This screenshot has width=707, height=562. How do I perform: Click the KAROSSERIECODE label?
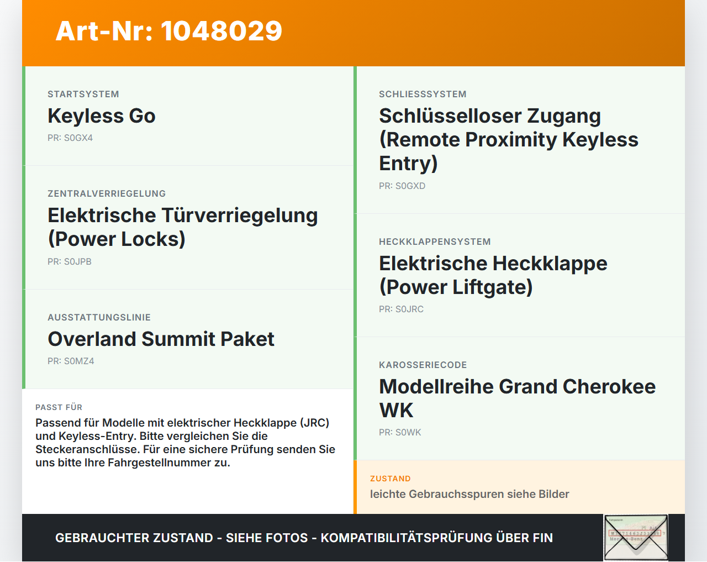[423, 365]
